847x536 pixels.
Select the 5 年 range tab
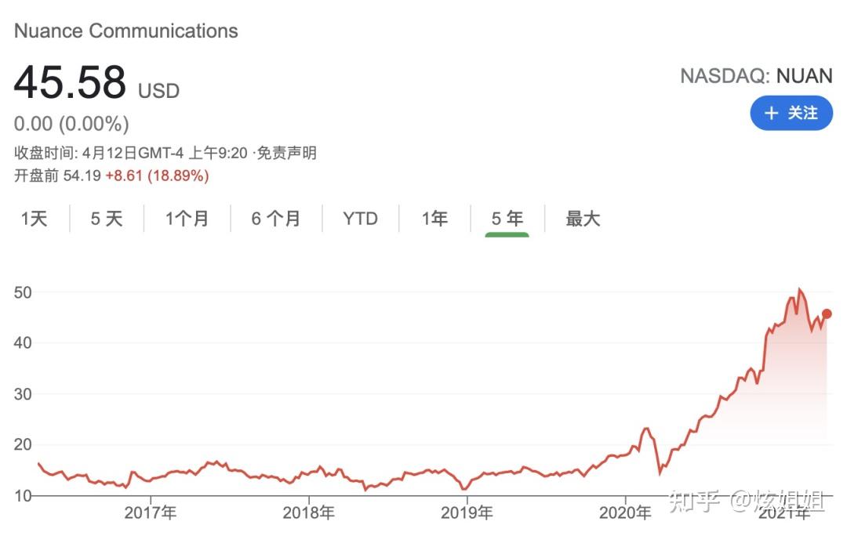507,219
